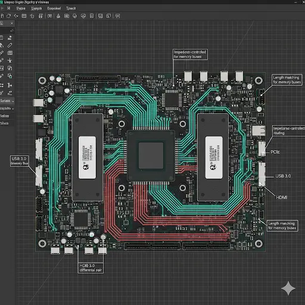Click the warning-triangle shaped toolbar icon
The width and height of the screenshot is (305, 305).
pos(58,16)
